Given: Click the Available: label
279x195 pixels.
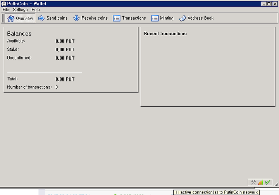Looking at the screenshot, I should [x=16, y=41].
